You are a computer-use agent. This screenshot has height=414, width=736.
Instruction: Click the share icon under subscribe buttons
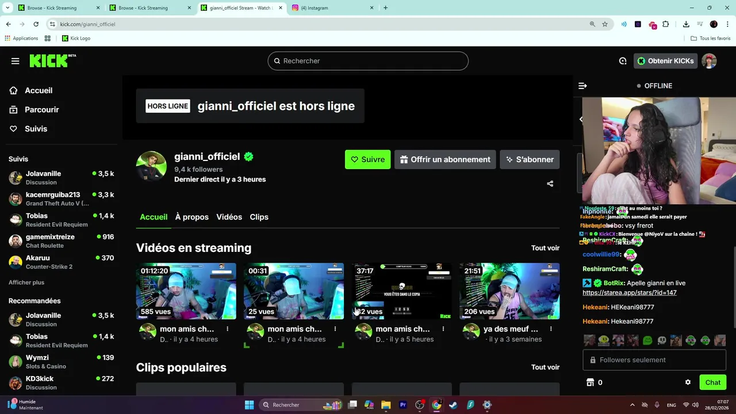(550, 183)
